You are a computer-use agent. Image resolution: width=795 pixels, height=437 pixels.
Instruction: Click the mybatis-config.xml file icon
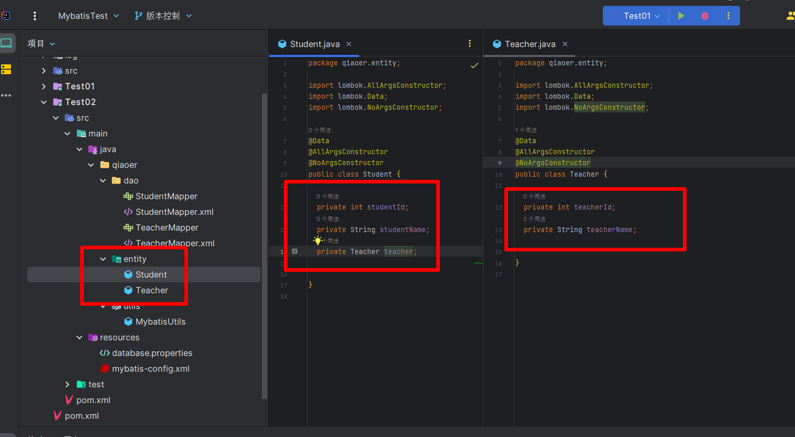point(105,369)
